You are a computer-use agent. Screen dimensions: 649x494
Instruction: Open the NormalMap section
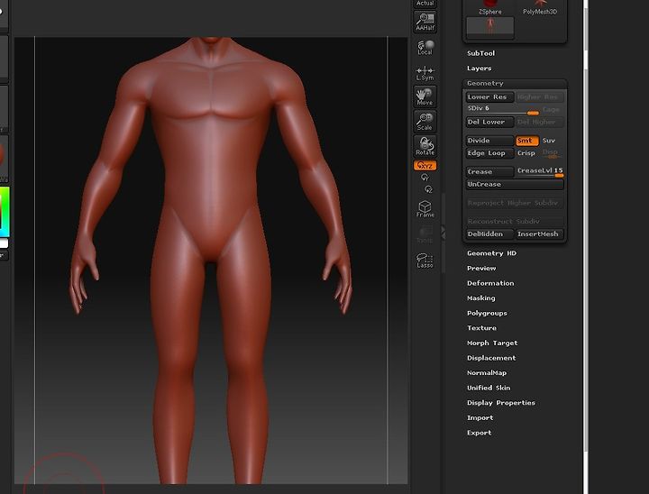487,372
